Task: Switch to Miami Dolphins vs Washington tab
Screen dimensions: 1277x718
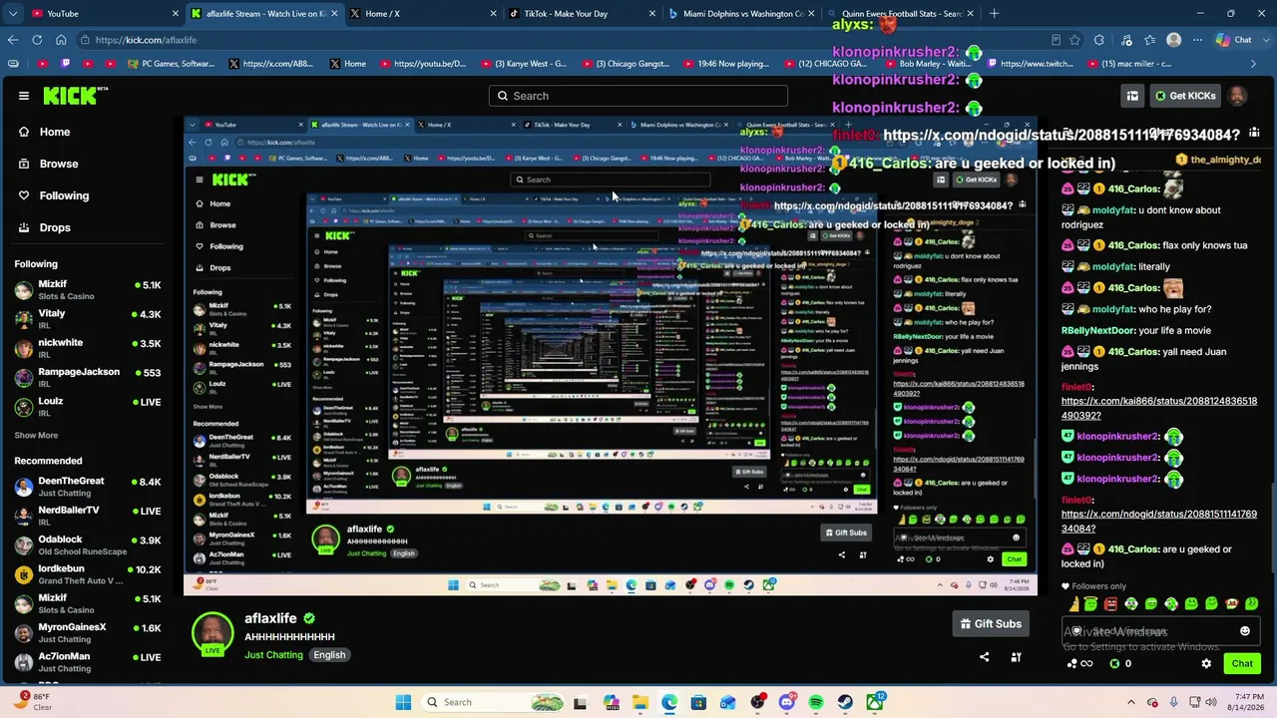Action: (x=742, y=14)
